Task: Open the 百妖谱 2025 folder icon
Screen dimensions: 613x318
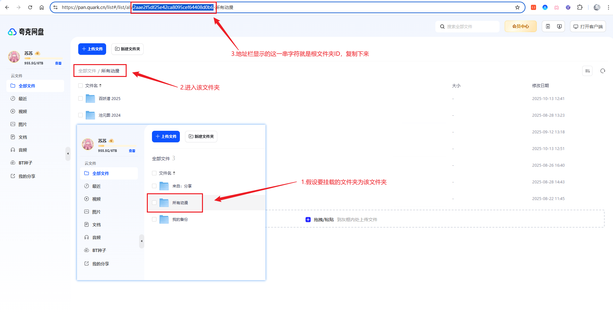Action: point(90,98)
